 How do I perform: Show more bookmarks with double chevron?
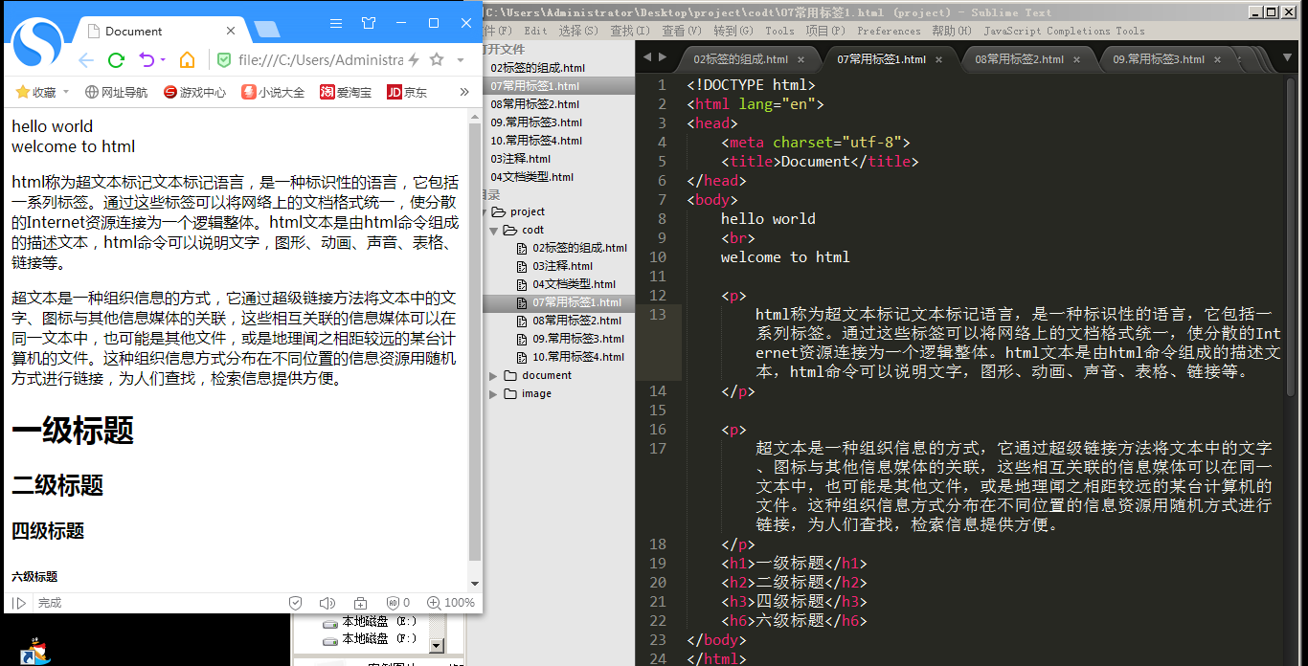(x=464, y=92)
